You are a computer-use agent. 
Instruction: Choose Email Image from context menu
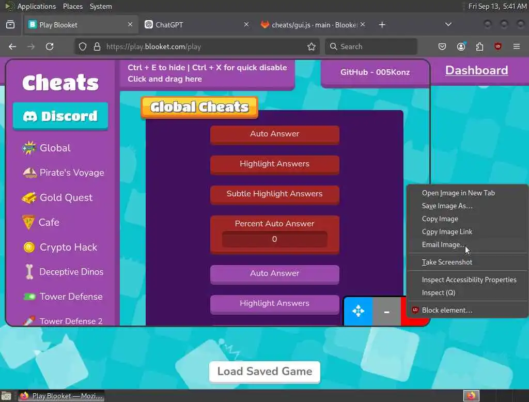point(468,245)
